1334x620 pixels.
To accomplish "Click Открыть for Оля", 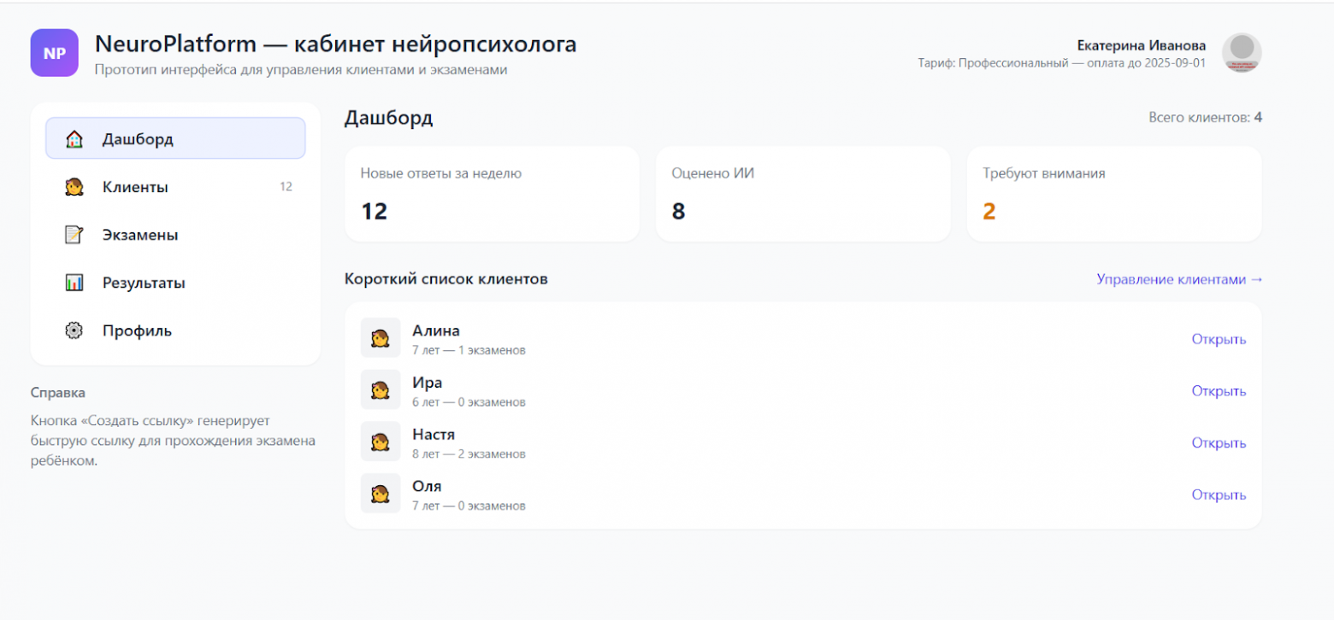I will 1219,494.
